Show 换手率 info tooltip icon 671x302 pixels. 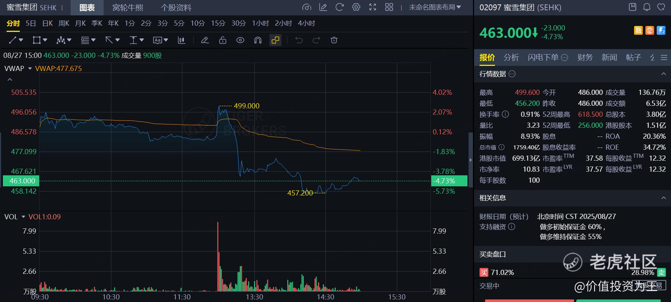point(505,114)
